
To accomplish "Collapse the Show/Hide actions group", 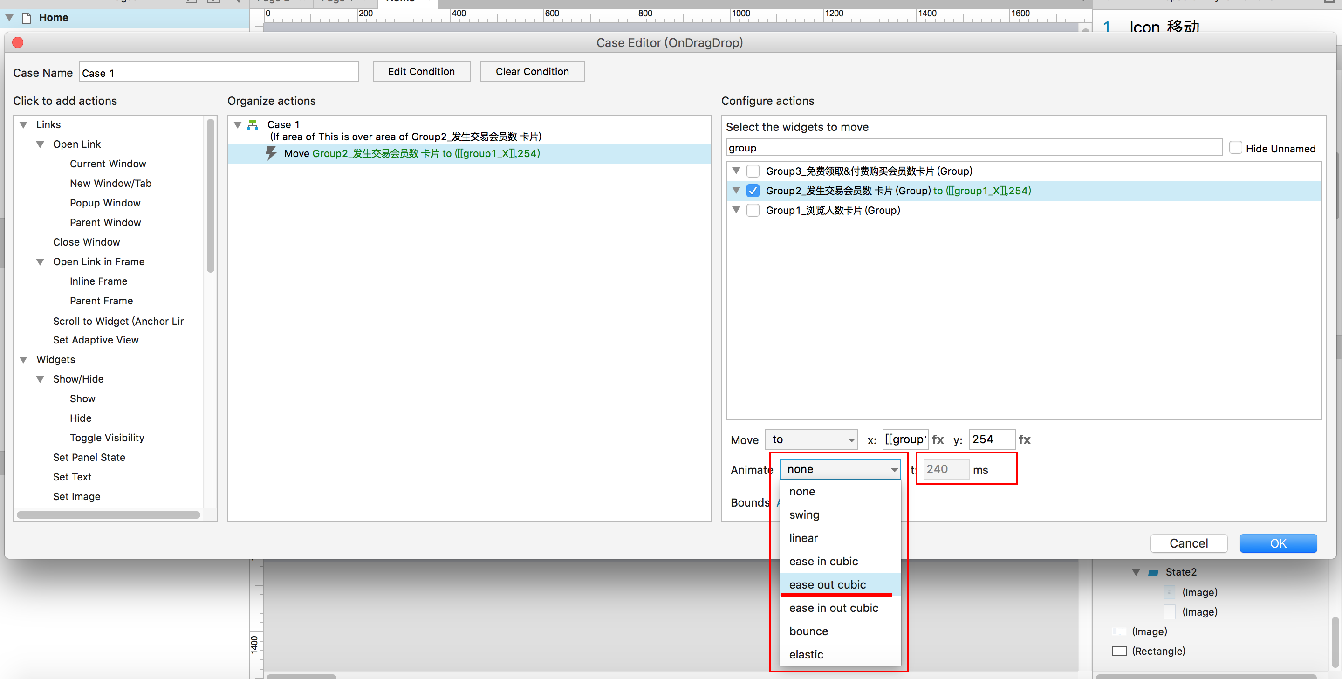I will [x=40, y=379].
